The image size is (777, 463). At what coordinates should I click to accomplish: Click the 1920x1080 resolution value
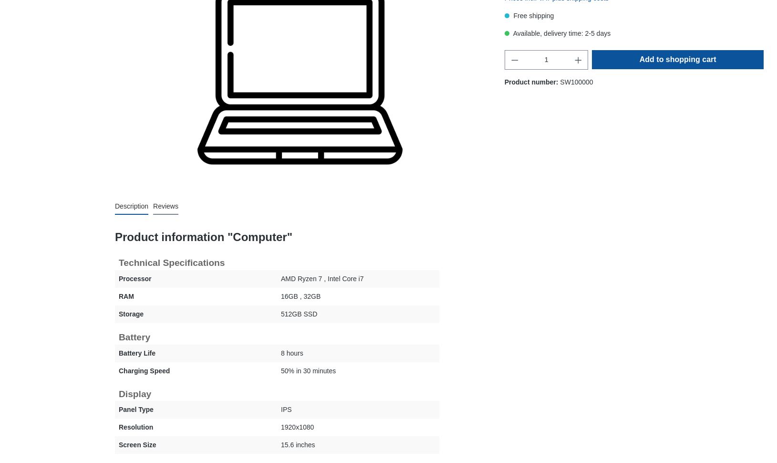click(297, 427)
